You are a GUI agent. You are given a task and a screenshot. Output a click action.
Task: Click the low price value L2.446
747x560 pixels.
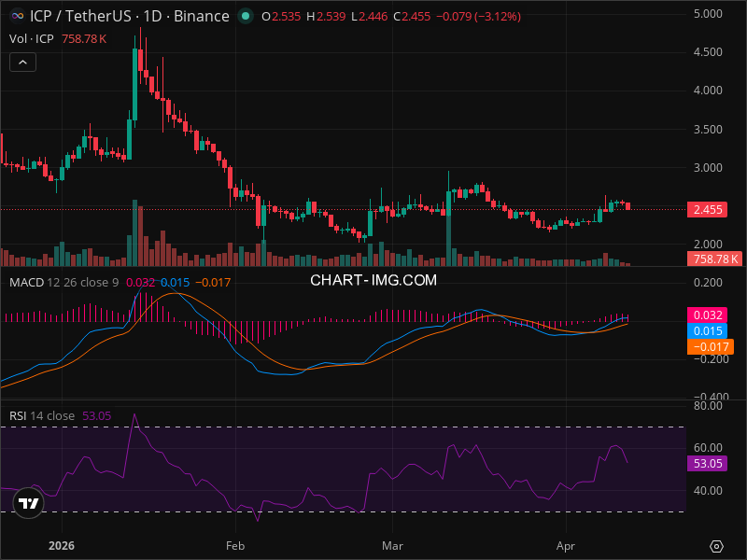tap(370, 17)
